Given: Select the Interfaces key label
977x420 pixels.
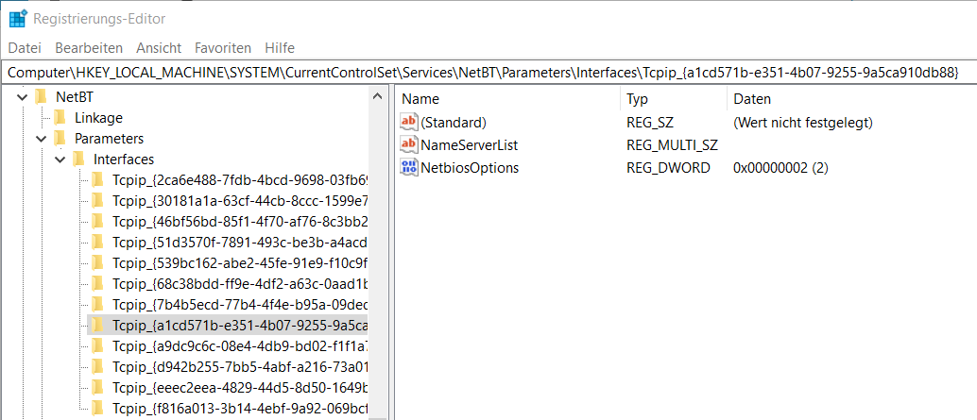Looking at the screenshot, I should [x=124, y=160].
